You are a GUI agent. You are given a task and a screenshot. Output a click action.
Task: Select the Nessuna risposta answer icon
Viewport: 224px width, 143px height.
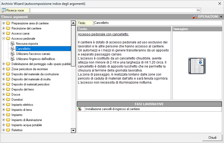coord(12,44)
